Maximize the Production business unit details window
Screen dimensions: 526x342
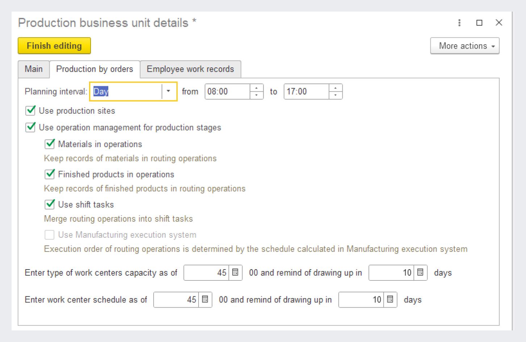479,23
